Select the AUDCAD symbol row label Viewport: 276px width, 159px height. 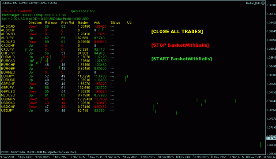8,26
